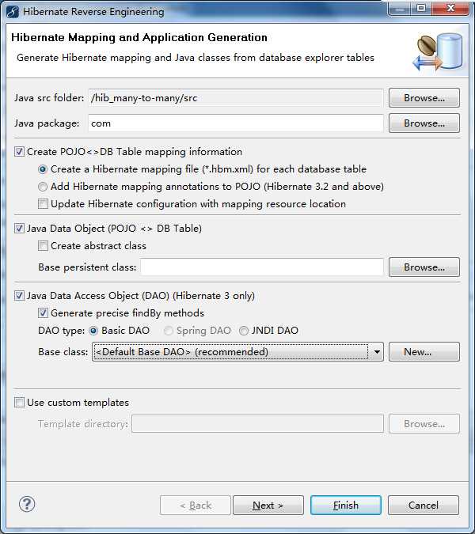
Task: Enable Update Hibernate configuration checkbox
Action: tap(44, 204)
